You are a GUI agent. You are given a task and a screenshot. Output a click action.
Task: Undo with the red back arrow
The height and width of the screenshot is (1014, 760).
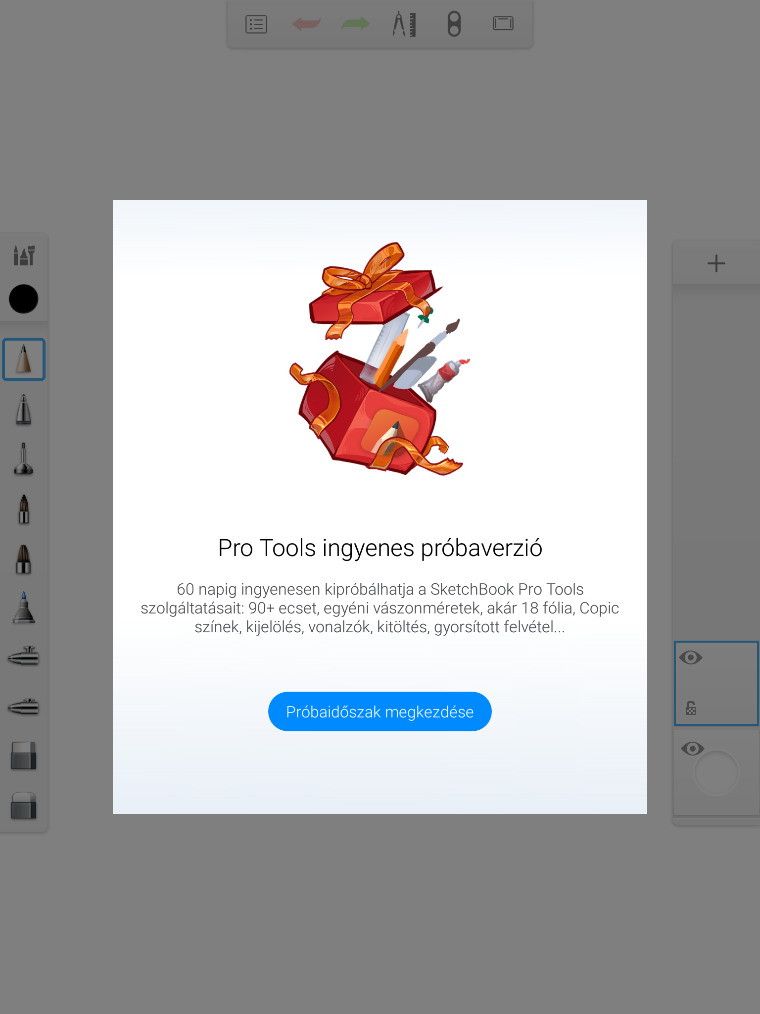click(x=306, y=24)
